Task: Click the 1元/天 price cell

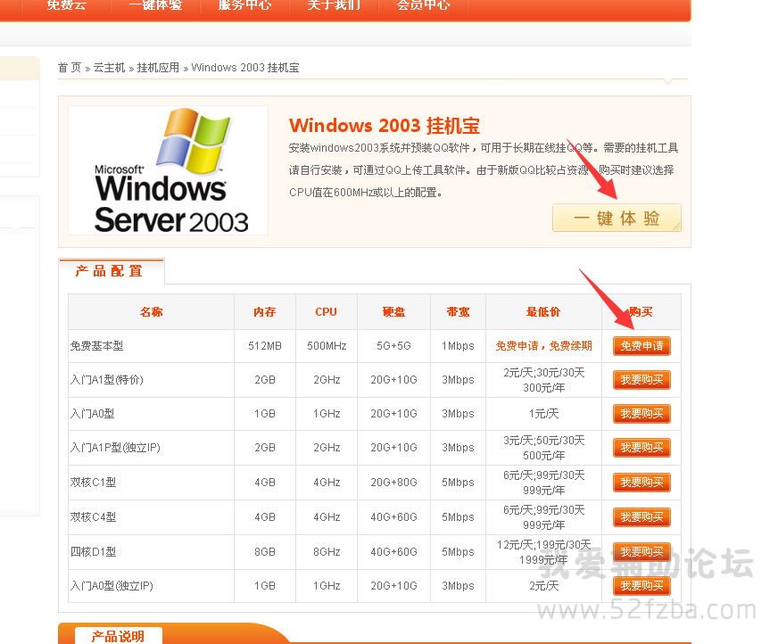Action: [544, 413]
